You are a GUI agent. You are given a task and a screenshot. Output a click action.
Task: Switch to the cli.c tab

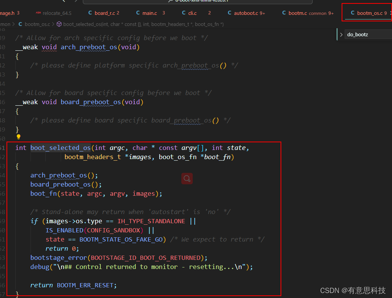(x=197, y=13)
